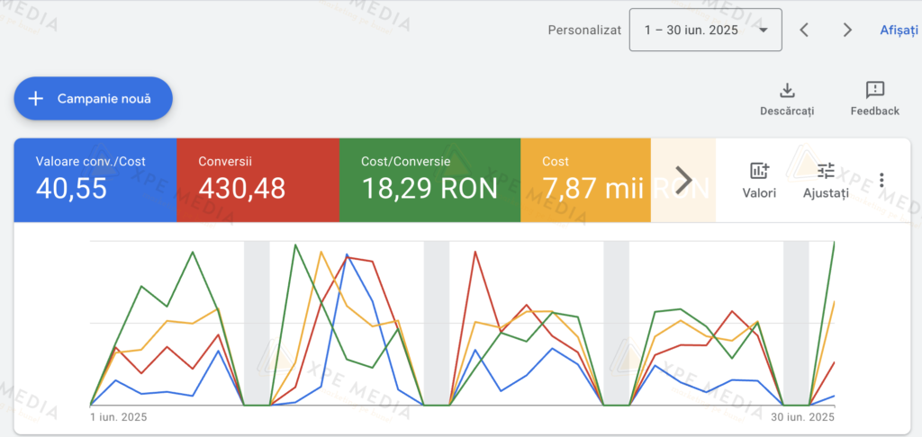Click the Afișați link
Image resolution: width=922 pixels, height=437 pixels.
click(899, 30)
